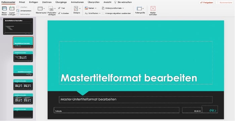Open the Animationen tab

click(x=77, y=2)
